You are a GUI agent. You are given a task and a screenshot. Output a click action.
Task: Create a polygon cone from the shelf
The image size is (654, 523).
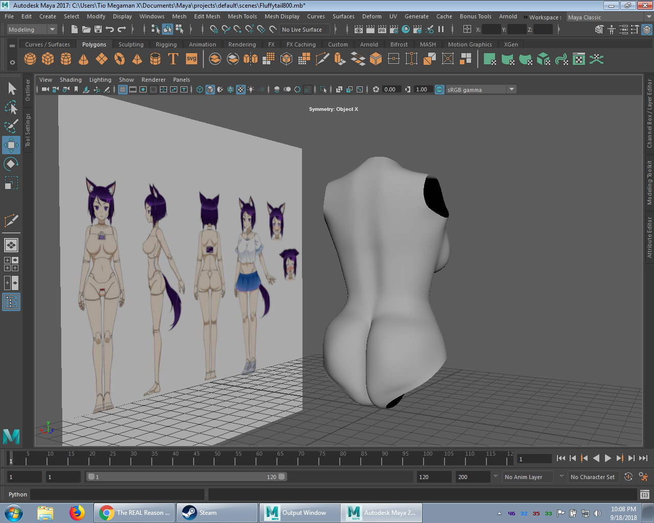[84, 59]
